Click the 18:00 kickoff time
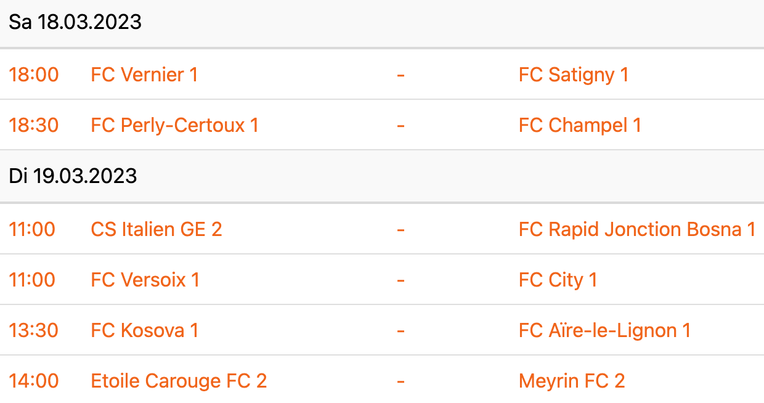This screenshot has height=403, width=764. pyautogui.click(x=34, y=75)
